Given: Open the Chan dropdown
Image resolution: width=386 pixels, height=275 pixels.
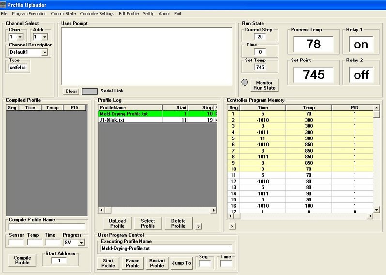Looking at the screenshot, I should [20, 37].
